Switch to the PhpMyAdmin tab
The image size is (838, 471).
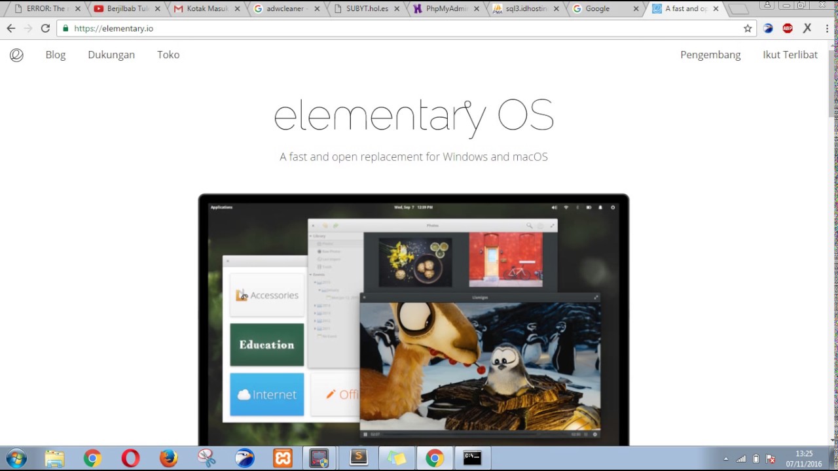pyautogui.click(x=446, y=9)
